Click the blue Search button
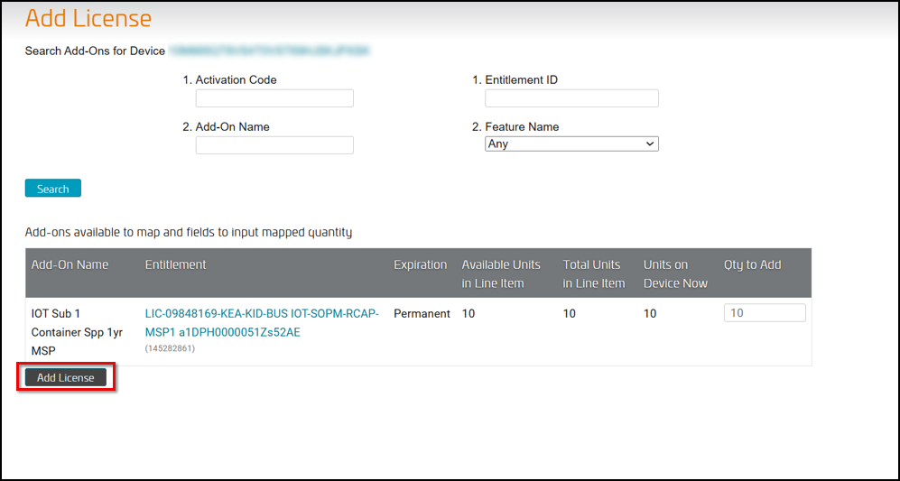Screen dimensions: 900x481 (x=52, y=189)
